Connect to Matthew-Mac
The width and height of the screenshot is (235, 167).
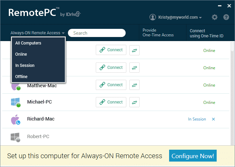pyautogui.click(x=111, y=85)
